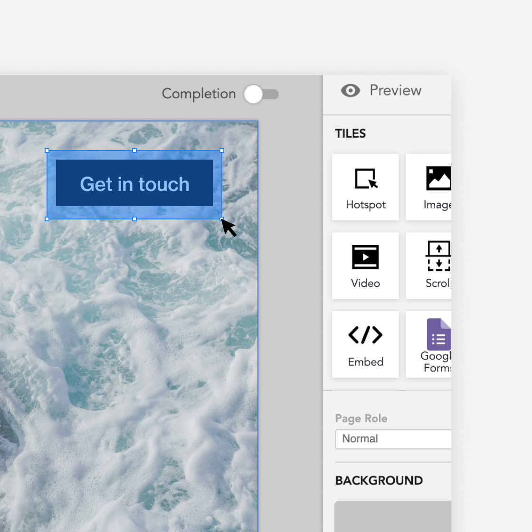Insert an Embed code tile

[x=365, y=345]
